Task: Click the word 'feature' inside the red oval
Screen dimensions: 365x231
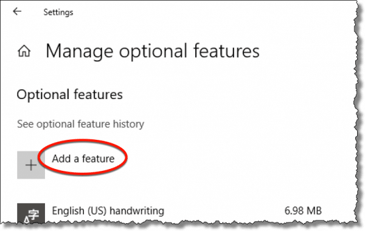Action: click(x=98, y=159)
